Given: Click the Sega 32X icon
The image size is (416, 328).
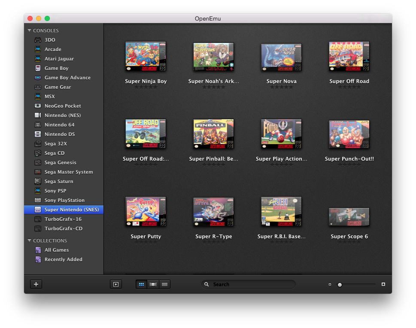Looking at the screenshot, I should [x=38, y=144].
